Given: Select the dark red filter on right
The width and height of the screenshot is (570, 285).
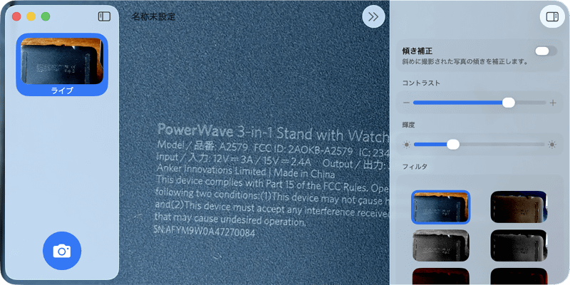Looking at the screenshot, I should click(519, 276).
